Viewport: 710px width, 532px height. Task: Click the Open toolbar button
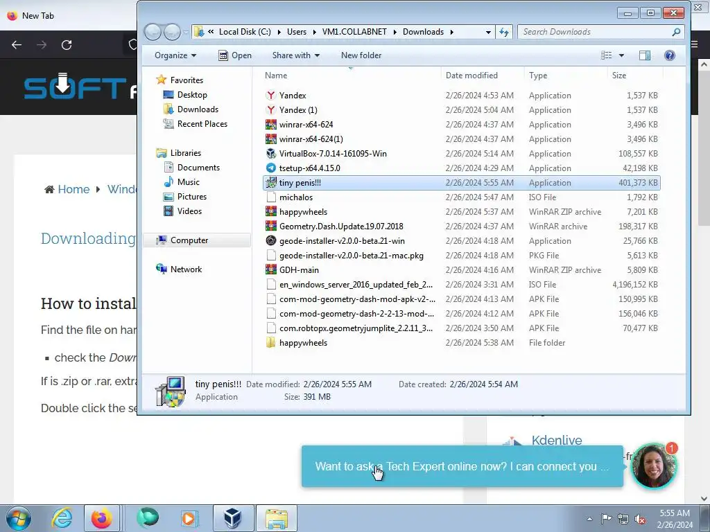tap(235, 55)
